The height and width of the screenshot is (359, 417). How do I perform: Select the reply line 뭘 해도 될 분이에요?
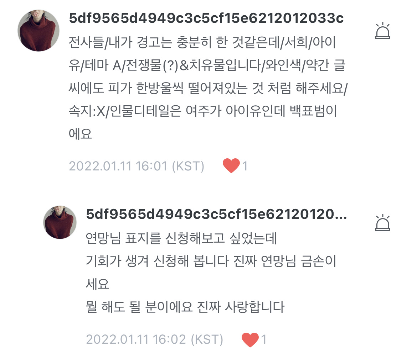[185, 307]
